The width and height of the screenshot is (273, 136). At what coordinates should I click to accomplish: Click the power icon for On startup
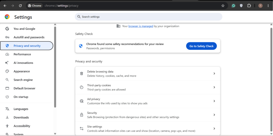(7, 97)
